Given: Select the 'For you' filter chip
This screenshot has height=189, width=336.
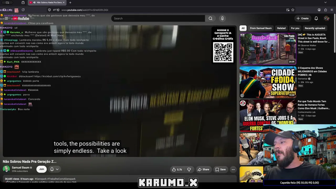Looking at the screenshot, I should coord(295,28).
